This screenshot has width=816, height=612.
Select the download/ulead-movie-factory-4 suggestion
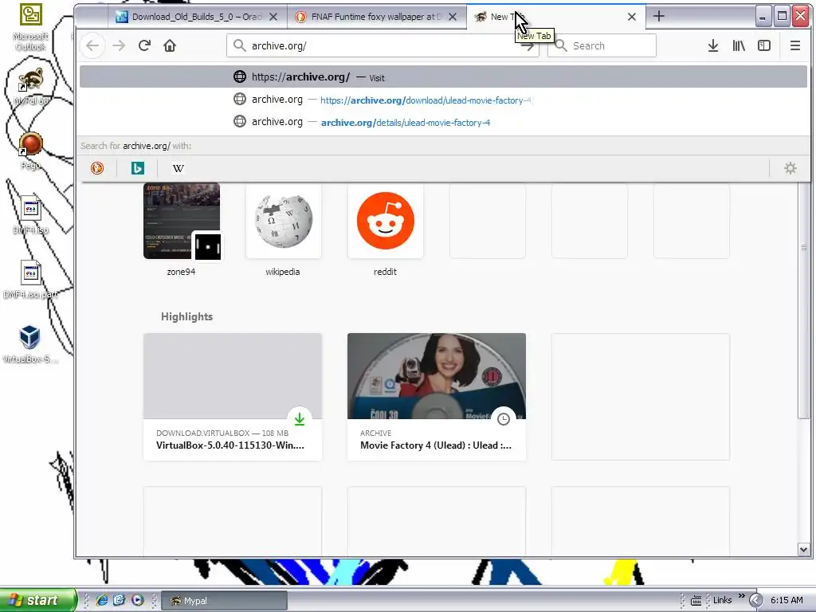[x=443, y=100]
